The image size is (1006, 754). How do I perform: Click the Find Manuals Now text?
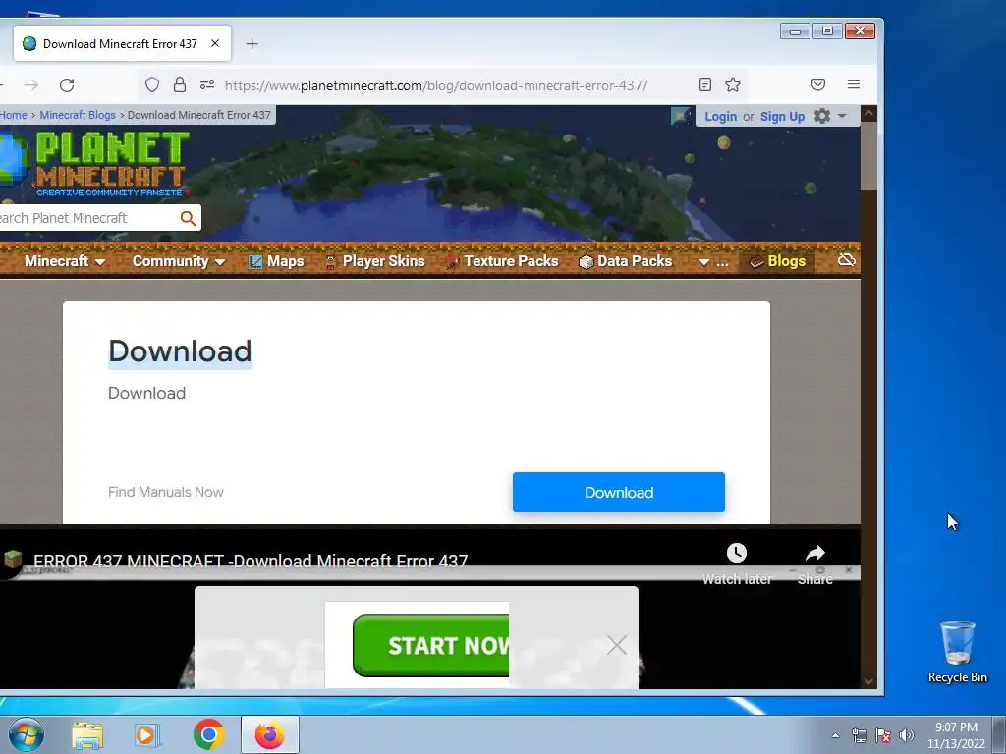(165, 492)
